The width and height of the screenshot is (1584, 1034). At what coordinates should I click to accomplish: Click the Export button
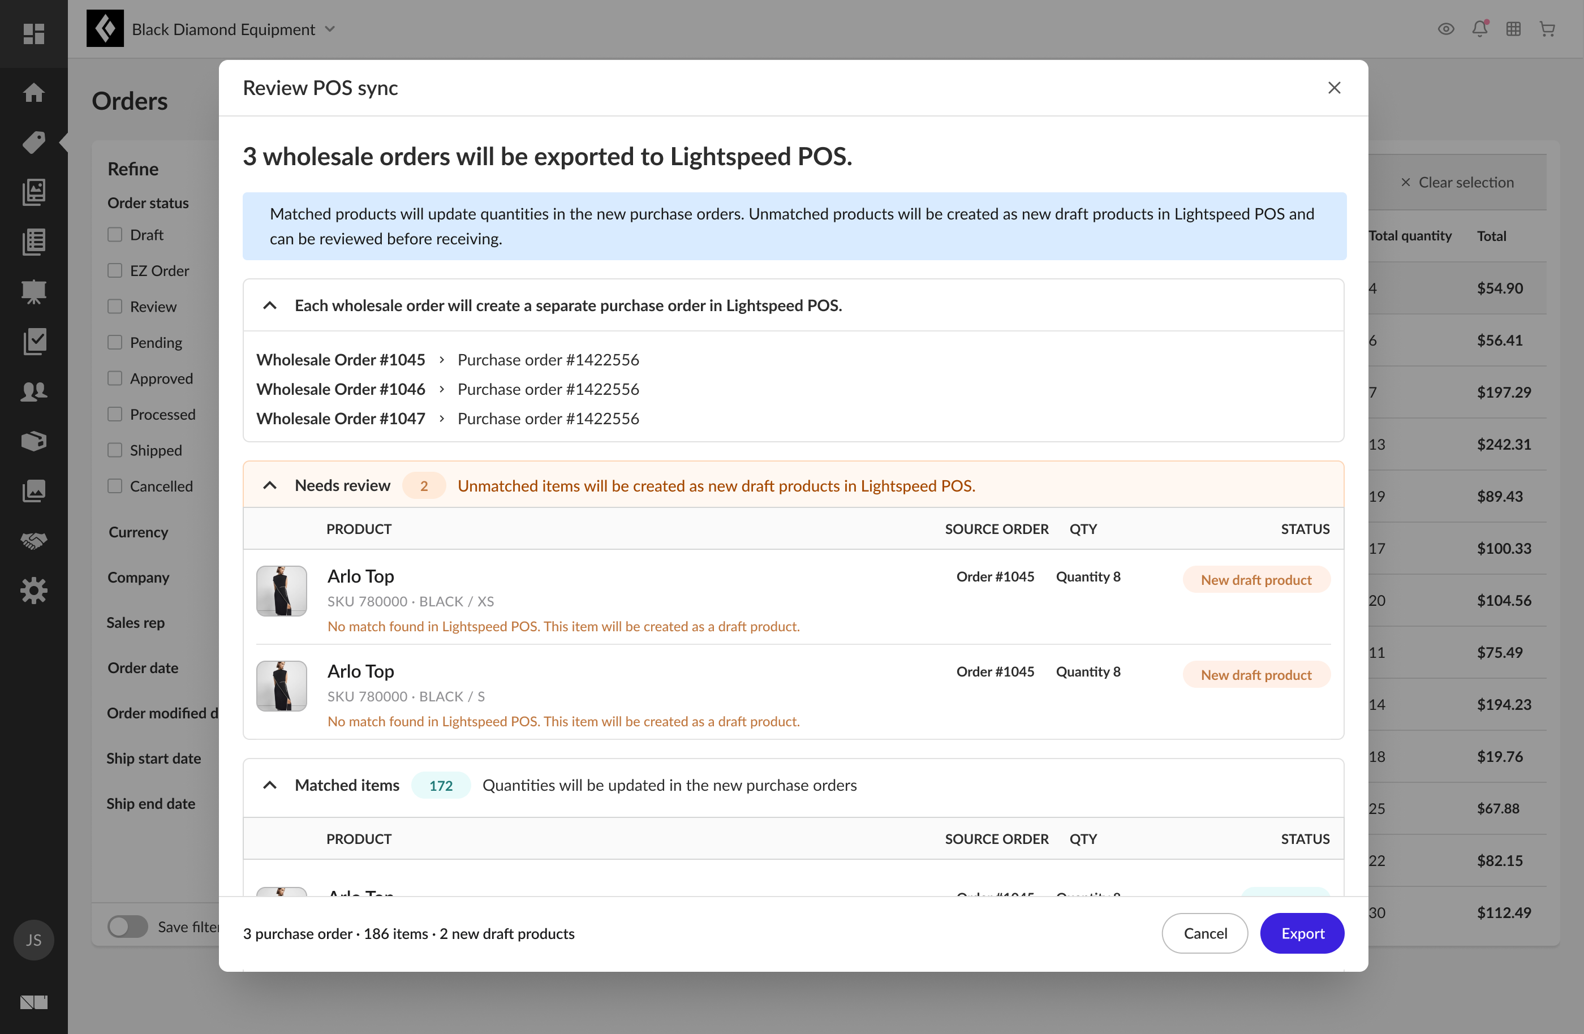click(x=1302, y=933)
